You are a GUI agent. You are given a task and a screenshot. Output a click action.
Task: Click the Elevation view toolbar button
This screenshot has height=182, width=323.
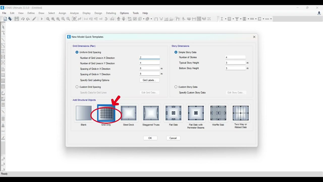point(96,19)
